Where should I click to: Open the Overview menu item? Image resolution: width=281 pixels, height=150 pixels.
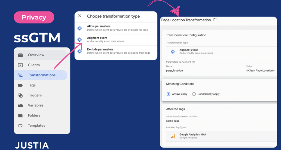40,55
